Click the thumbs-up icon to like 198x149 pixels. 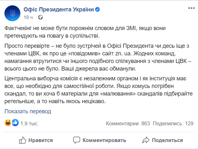click(x=23, y=140)
